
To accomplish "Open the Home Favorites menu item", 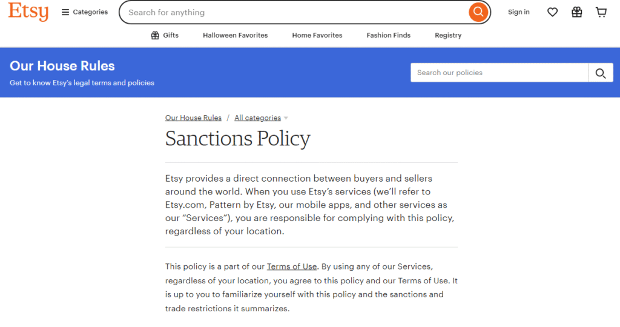I will coord(317,36).
